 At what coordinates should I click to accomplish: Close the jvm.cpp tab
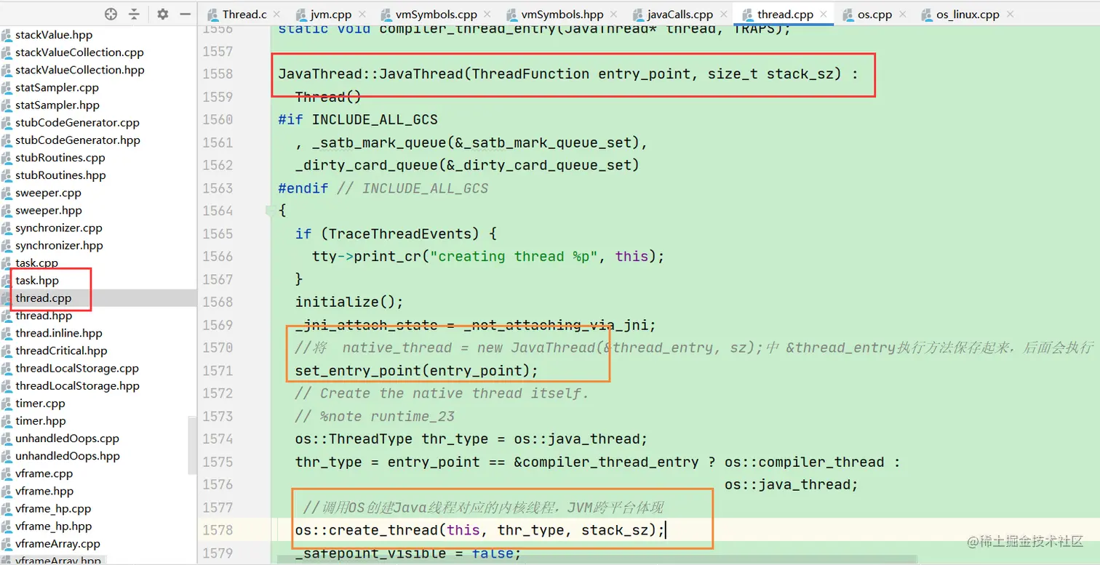point(364,14)
